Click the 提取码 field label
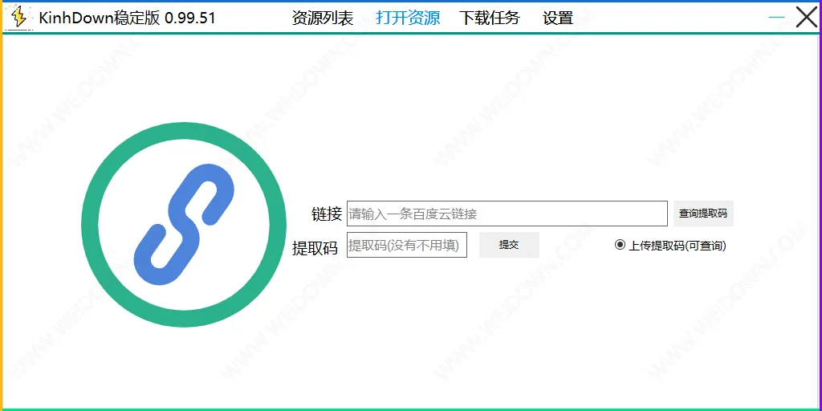The image size is (822, 411). tap(315, 248)
